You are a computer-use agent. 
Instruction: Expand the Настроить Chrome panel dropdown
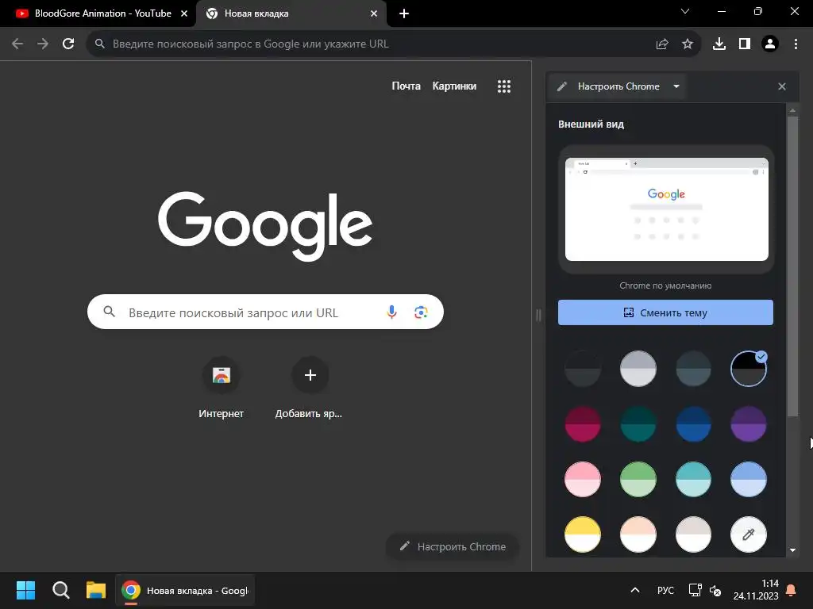click(676, 86)
